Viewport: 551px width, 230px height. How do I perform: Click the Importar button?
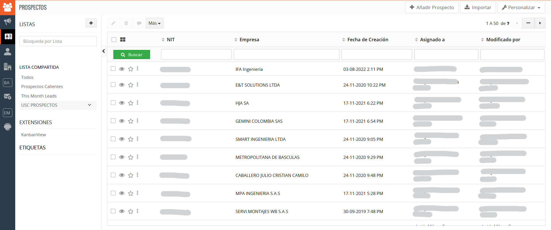(478, 7)
